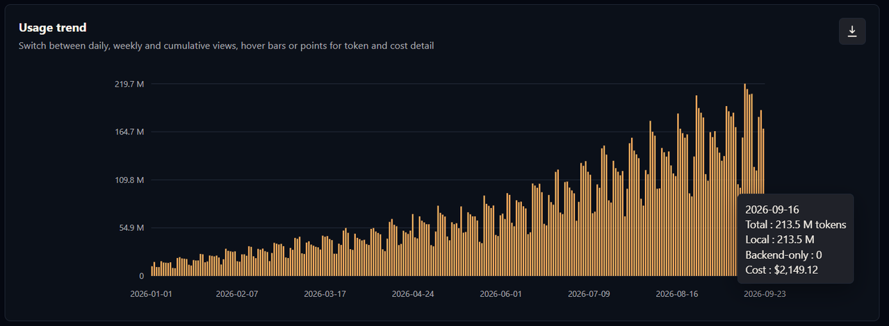
Task: Click the tooltip "Cost : $2,149.12" line
Action: tap(781, 270)
